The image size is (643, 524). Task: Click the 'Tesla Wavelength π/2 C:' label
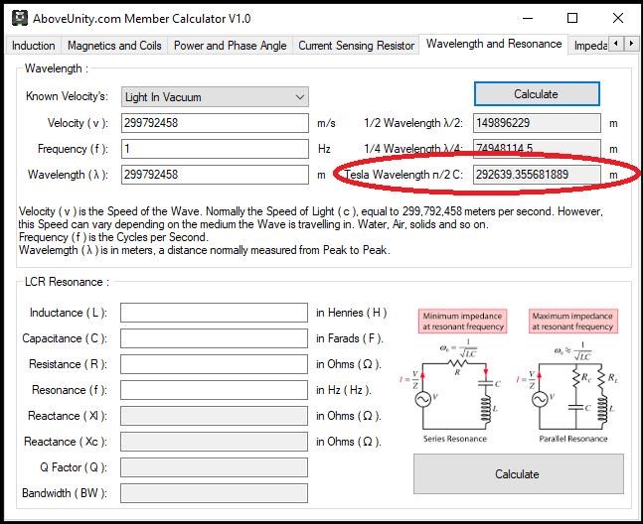click(x=403, y=175)
